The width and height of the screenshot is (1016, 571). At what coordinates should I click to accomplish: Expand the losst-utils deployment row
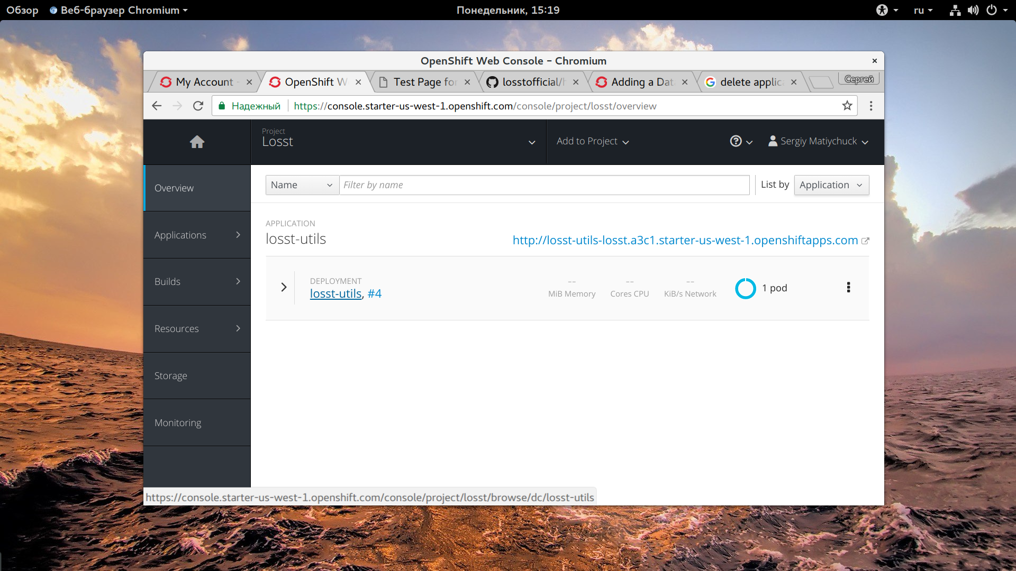[284, 287]
